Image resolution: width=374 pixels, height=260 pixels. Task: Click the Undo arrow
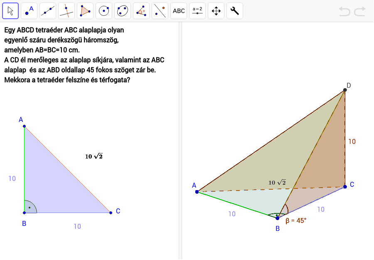[344, 11]
